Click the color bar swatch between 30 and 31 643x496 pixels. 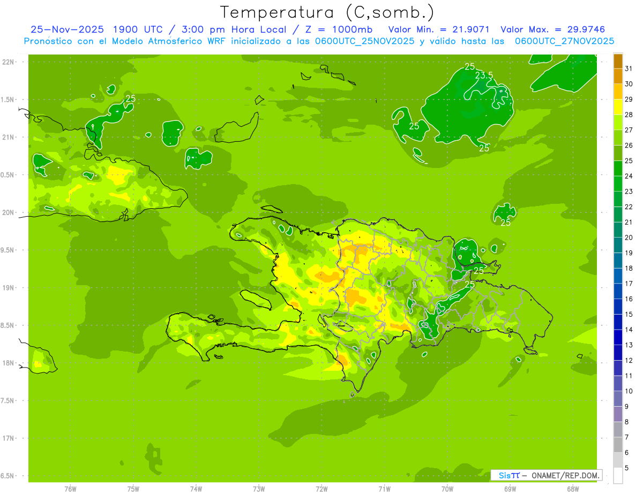point(618,77)
